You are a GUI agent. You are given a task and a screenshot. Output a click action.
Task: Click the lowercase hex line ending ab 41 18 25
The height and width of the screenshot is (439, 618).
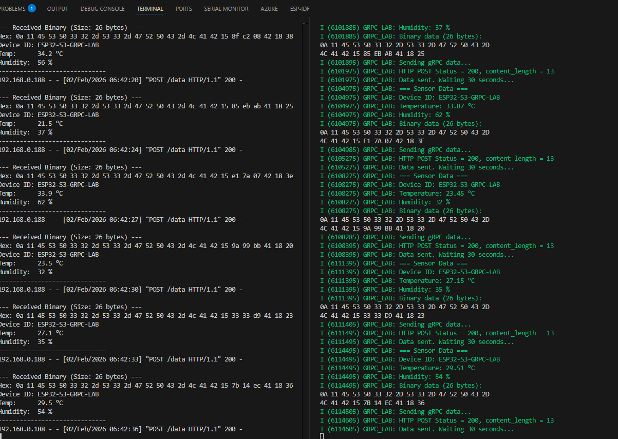[x=146, y=106]
